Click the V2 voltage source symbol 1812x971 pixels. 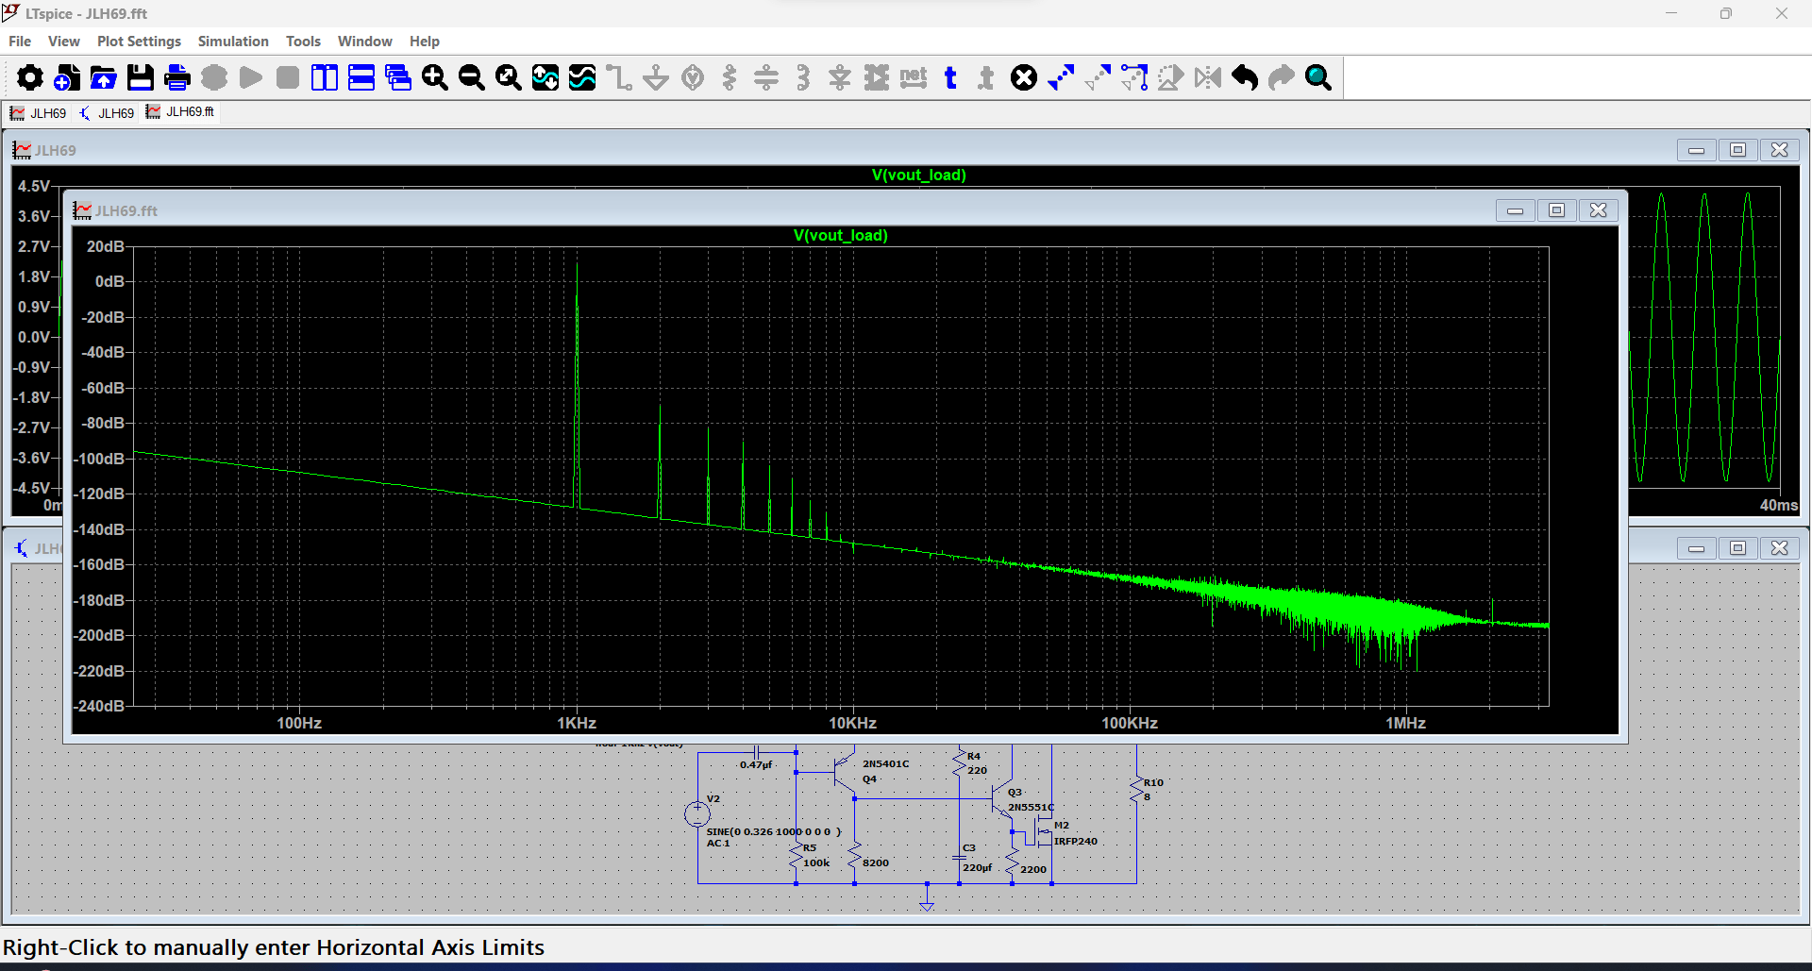click(697, 812)
